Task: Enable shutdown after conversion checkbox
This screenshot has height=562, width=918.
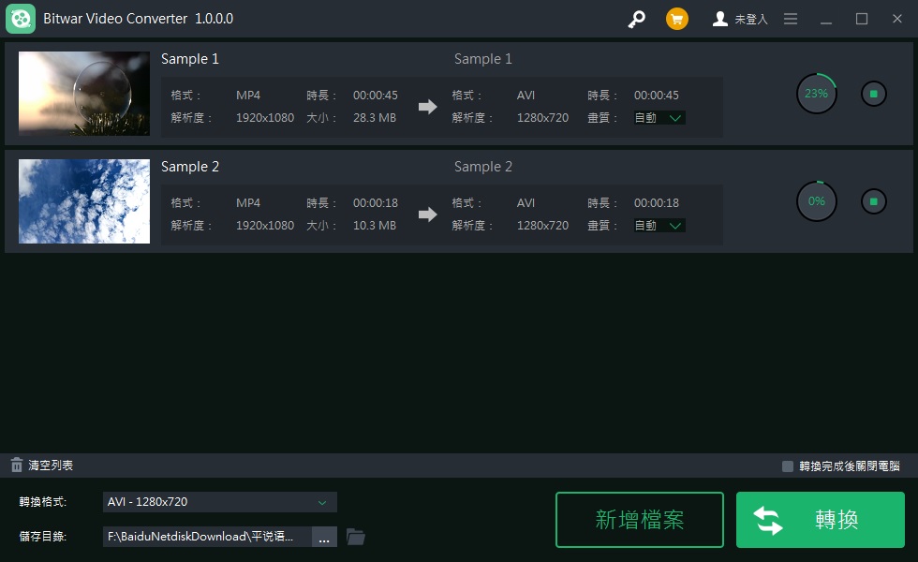Action: (x=788, y=466)
